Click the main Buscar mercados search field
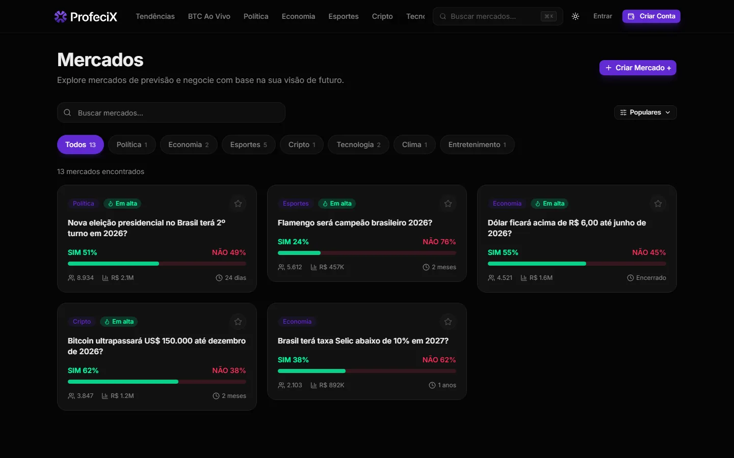734x458 pixels. (171, 112)
